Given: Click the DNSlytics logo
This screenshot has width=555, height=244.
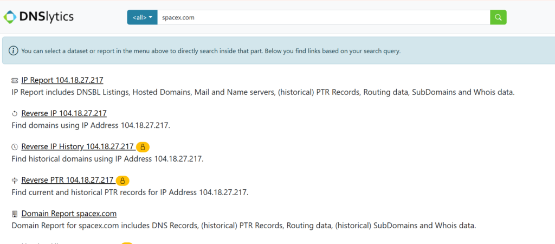Looking at the screenshot, I should 38,16.
